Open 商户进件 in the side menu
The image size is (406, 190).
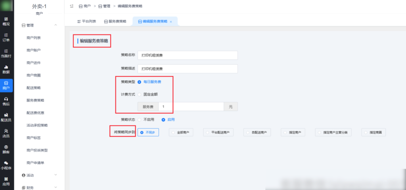34,63
